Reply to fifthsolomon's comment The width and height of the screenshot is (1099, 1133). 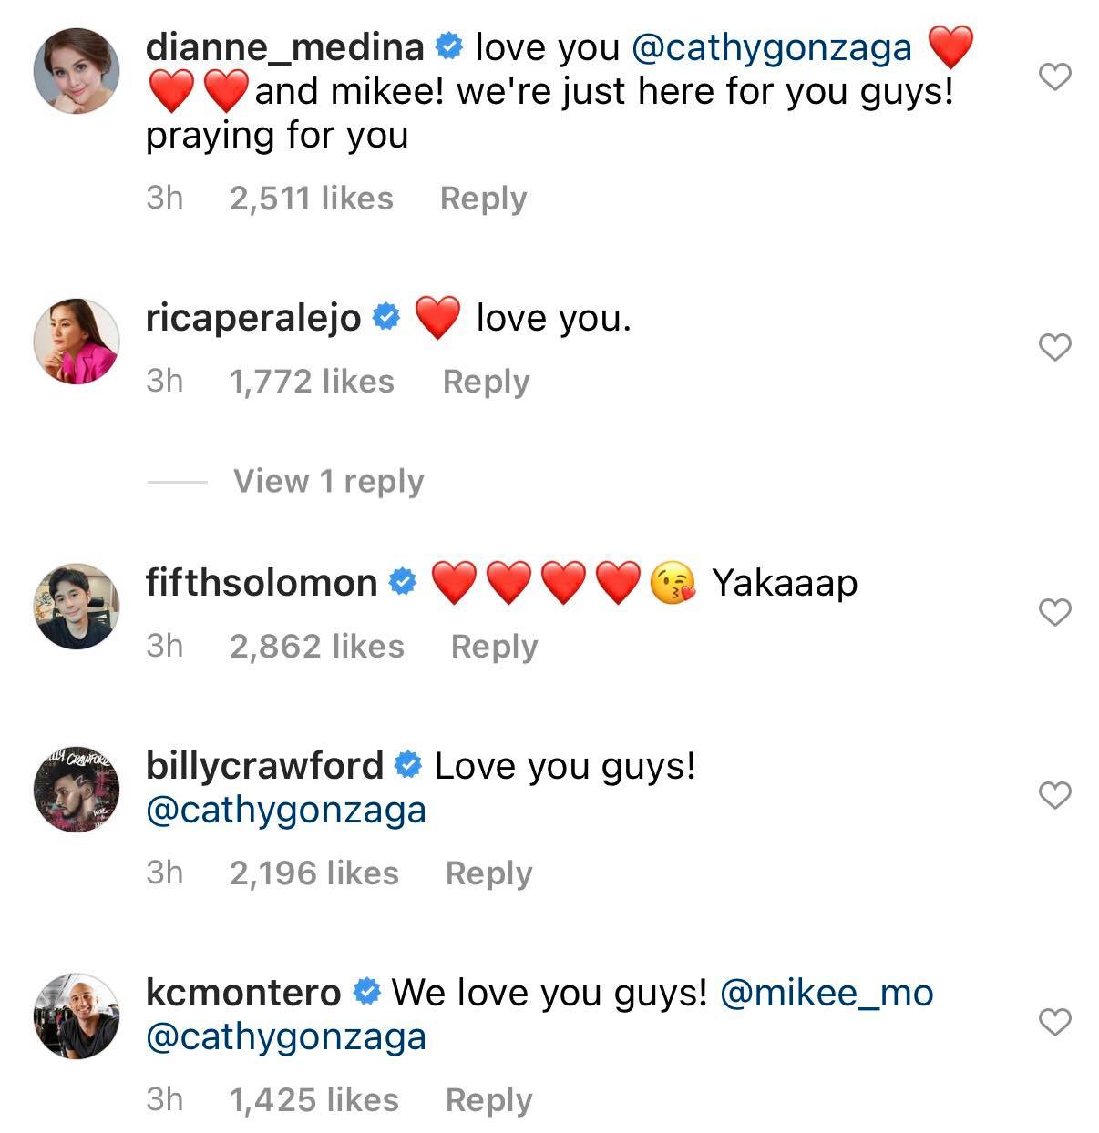(494, 647)
